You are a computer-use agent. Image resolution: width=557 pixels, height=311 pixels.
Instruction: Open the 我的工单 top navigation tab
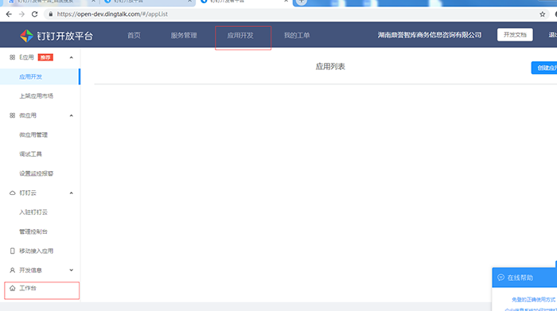[297, 35]
